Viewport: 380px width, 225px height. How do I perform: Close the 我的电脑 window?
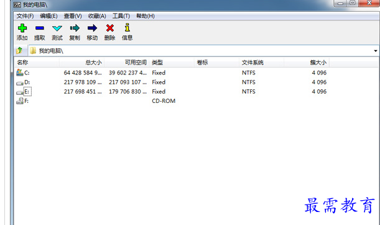369,3
